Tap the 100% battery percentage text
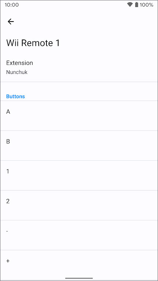Screen dimensions: 158x281 coord(146,5)
